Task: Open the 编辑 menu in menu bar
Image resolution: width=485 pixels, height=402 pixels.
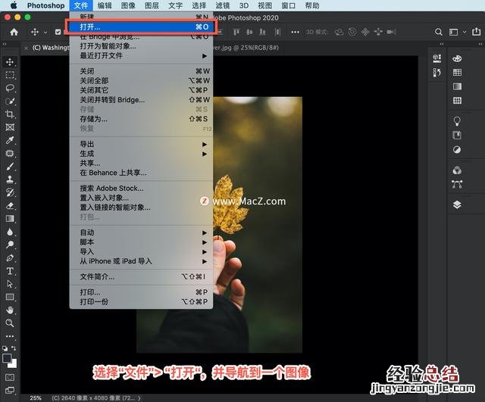Action: (105, 5)
